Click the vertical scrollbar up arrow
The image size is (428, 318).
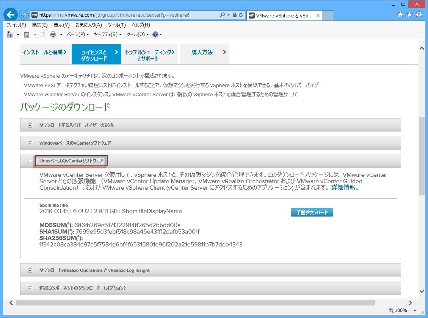[422, 48]
